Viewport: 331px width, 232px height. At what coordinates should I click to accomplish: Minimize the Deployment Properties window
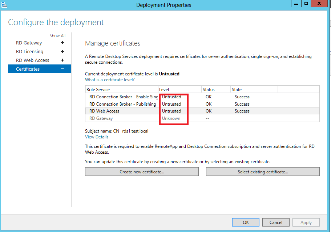point(296,4)
